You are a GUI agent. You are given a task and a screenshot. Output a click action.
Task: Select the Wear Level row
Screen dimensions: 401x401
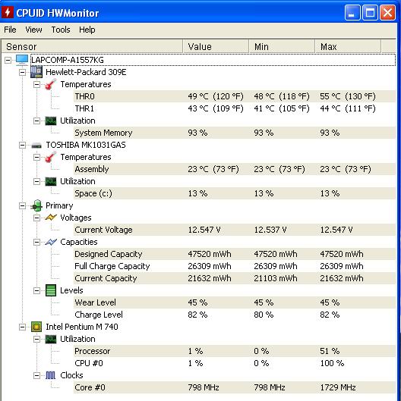click(x=235, y=302)
